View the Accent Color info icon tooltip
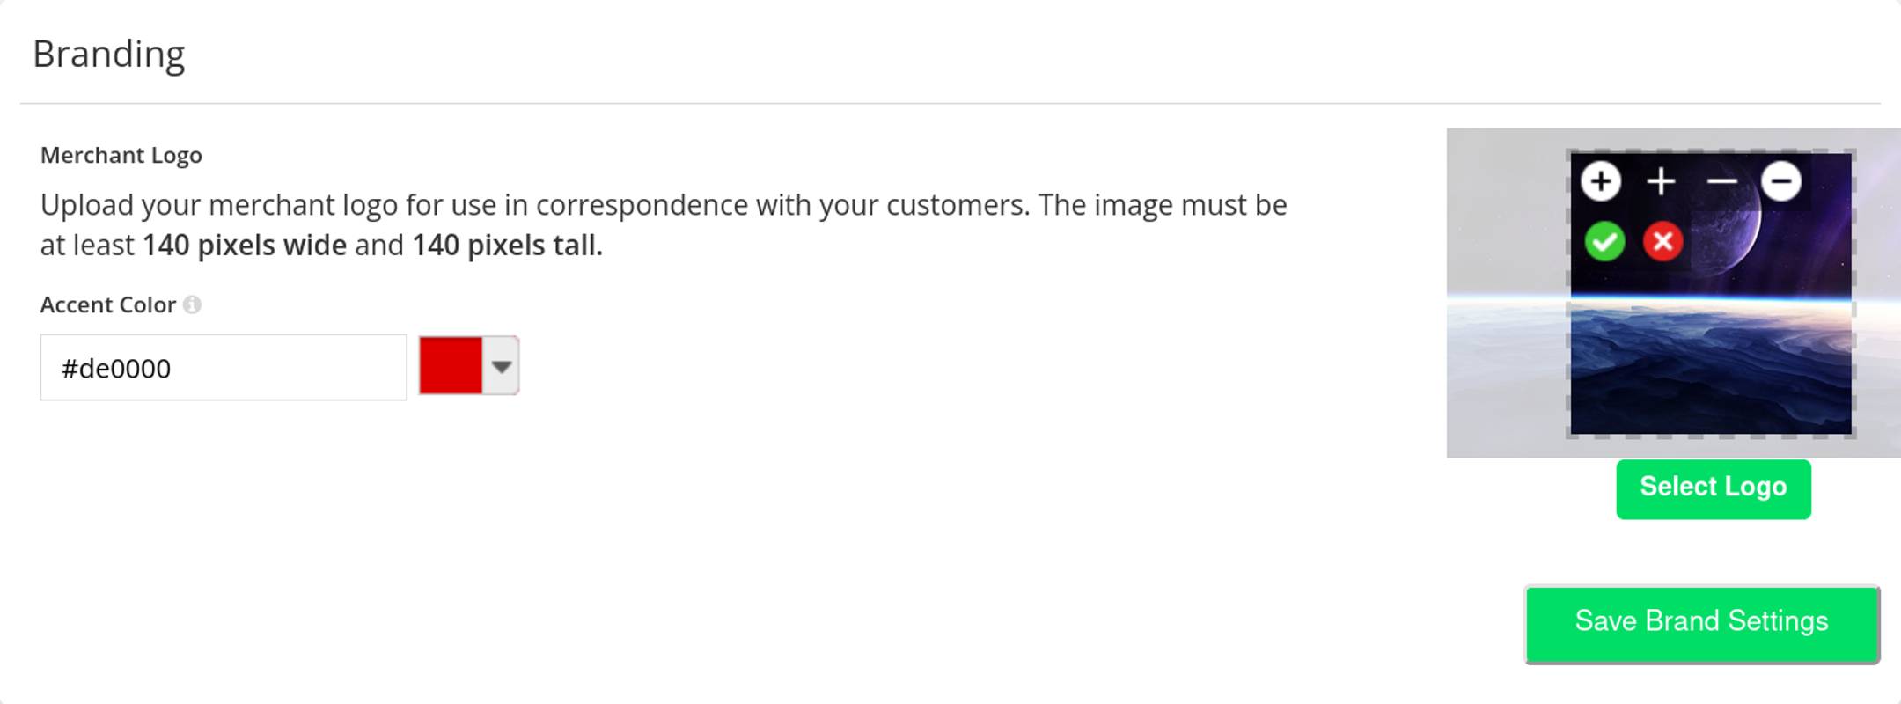The image size is (1901, 704). [x=194, y=306]
